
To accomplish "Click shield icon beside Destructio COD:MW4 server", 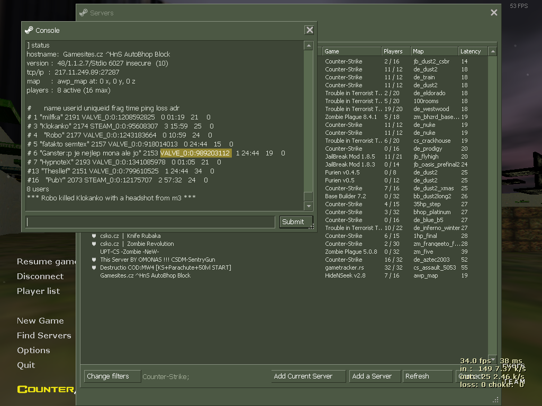I will 94,267.
